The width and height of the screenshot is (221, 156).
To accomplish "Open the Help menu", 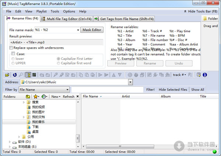I will point(83,11).
